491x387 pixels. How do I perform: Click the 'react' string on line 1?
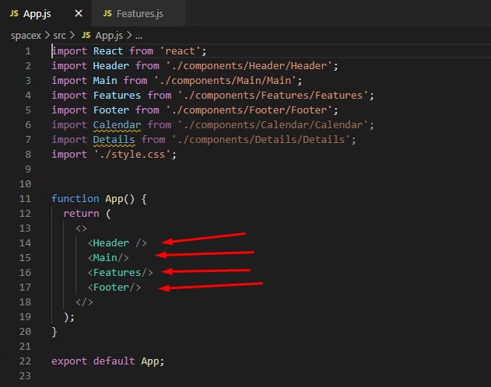[x=180, y=51]
